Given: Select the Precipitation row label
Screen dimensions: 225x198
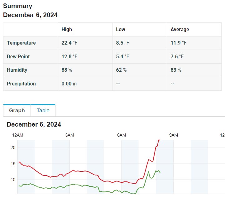Looking at the screenshot, I should click(x=21, y=84).
